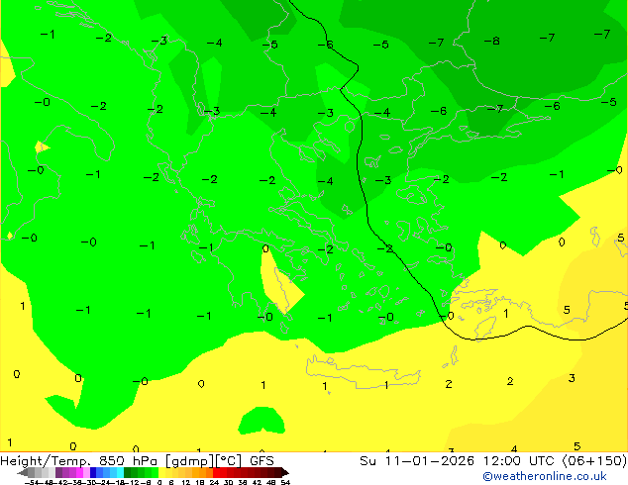
Task: Click the "Height/Temp. 850 hPa" chart title
Action: click(x=79, y=461)
